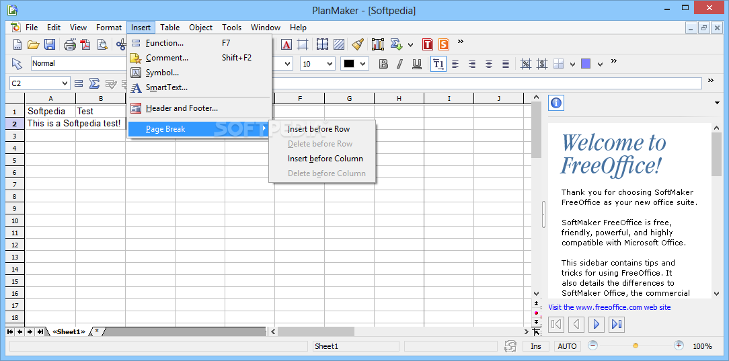The height and width of the screenshot is (361, 729).
Task: Click the PlanMaker document icon left of File menu
Action: point(15,28)
